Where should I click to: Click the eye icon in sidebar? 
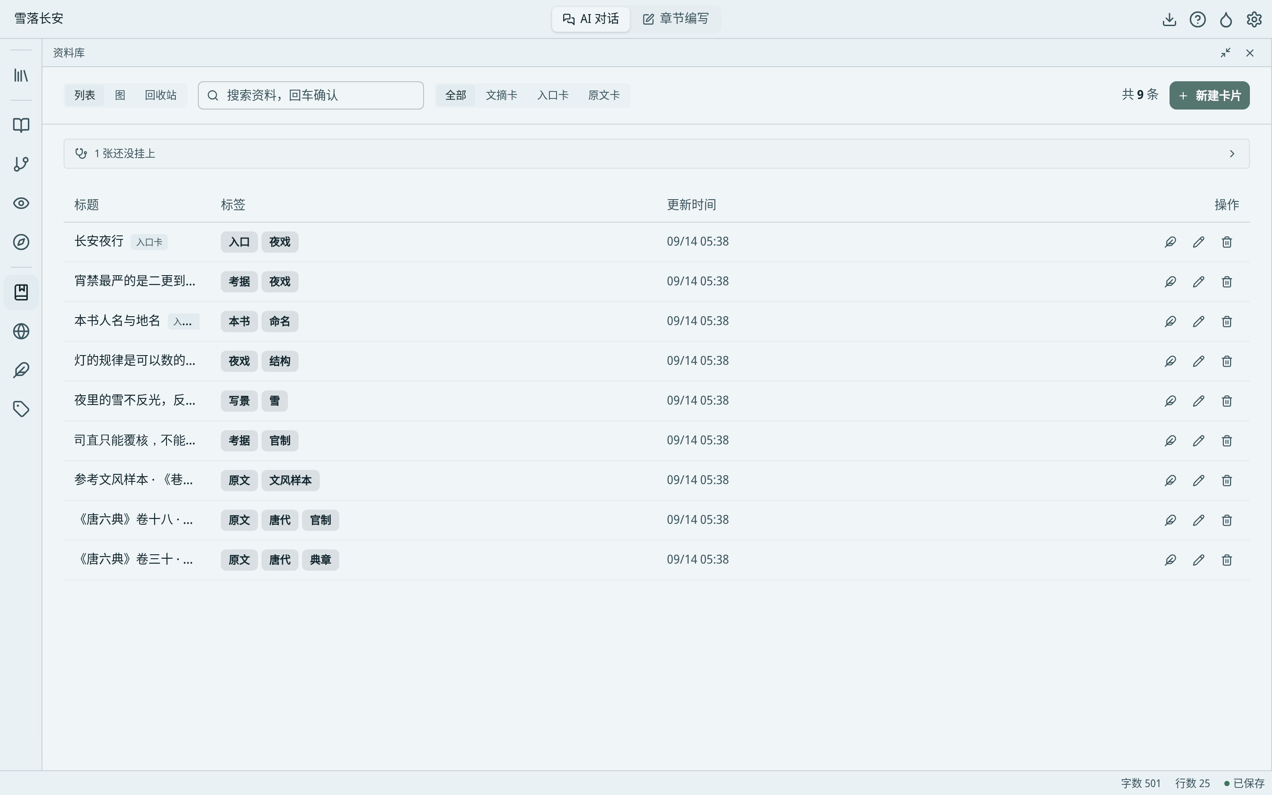(x=21, y=203)
